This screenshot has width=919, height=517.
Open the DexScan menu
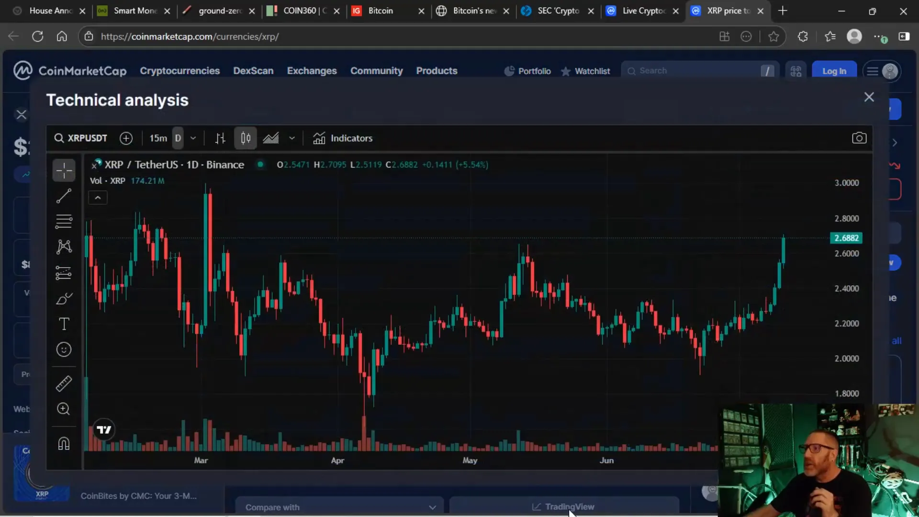253,71
